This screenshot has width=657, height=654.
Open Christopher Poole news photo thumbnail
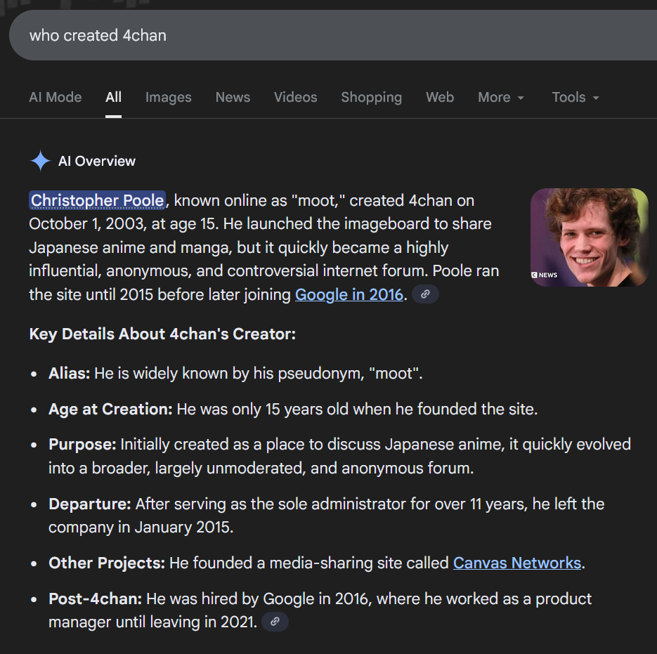click(x=589, y=237)
